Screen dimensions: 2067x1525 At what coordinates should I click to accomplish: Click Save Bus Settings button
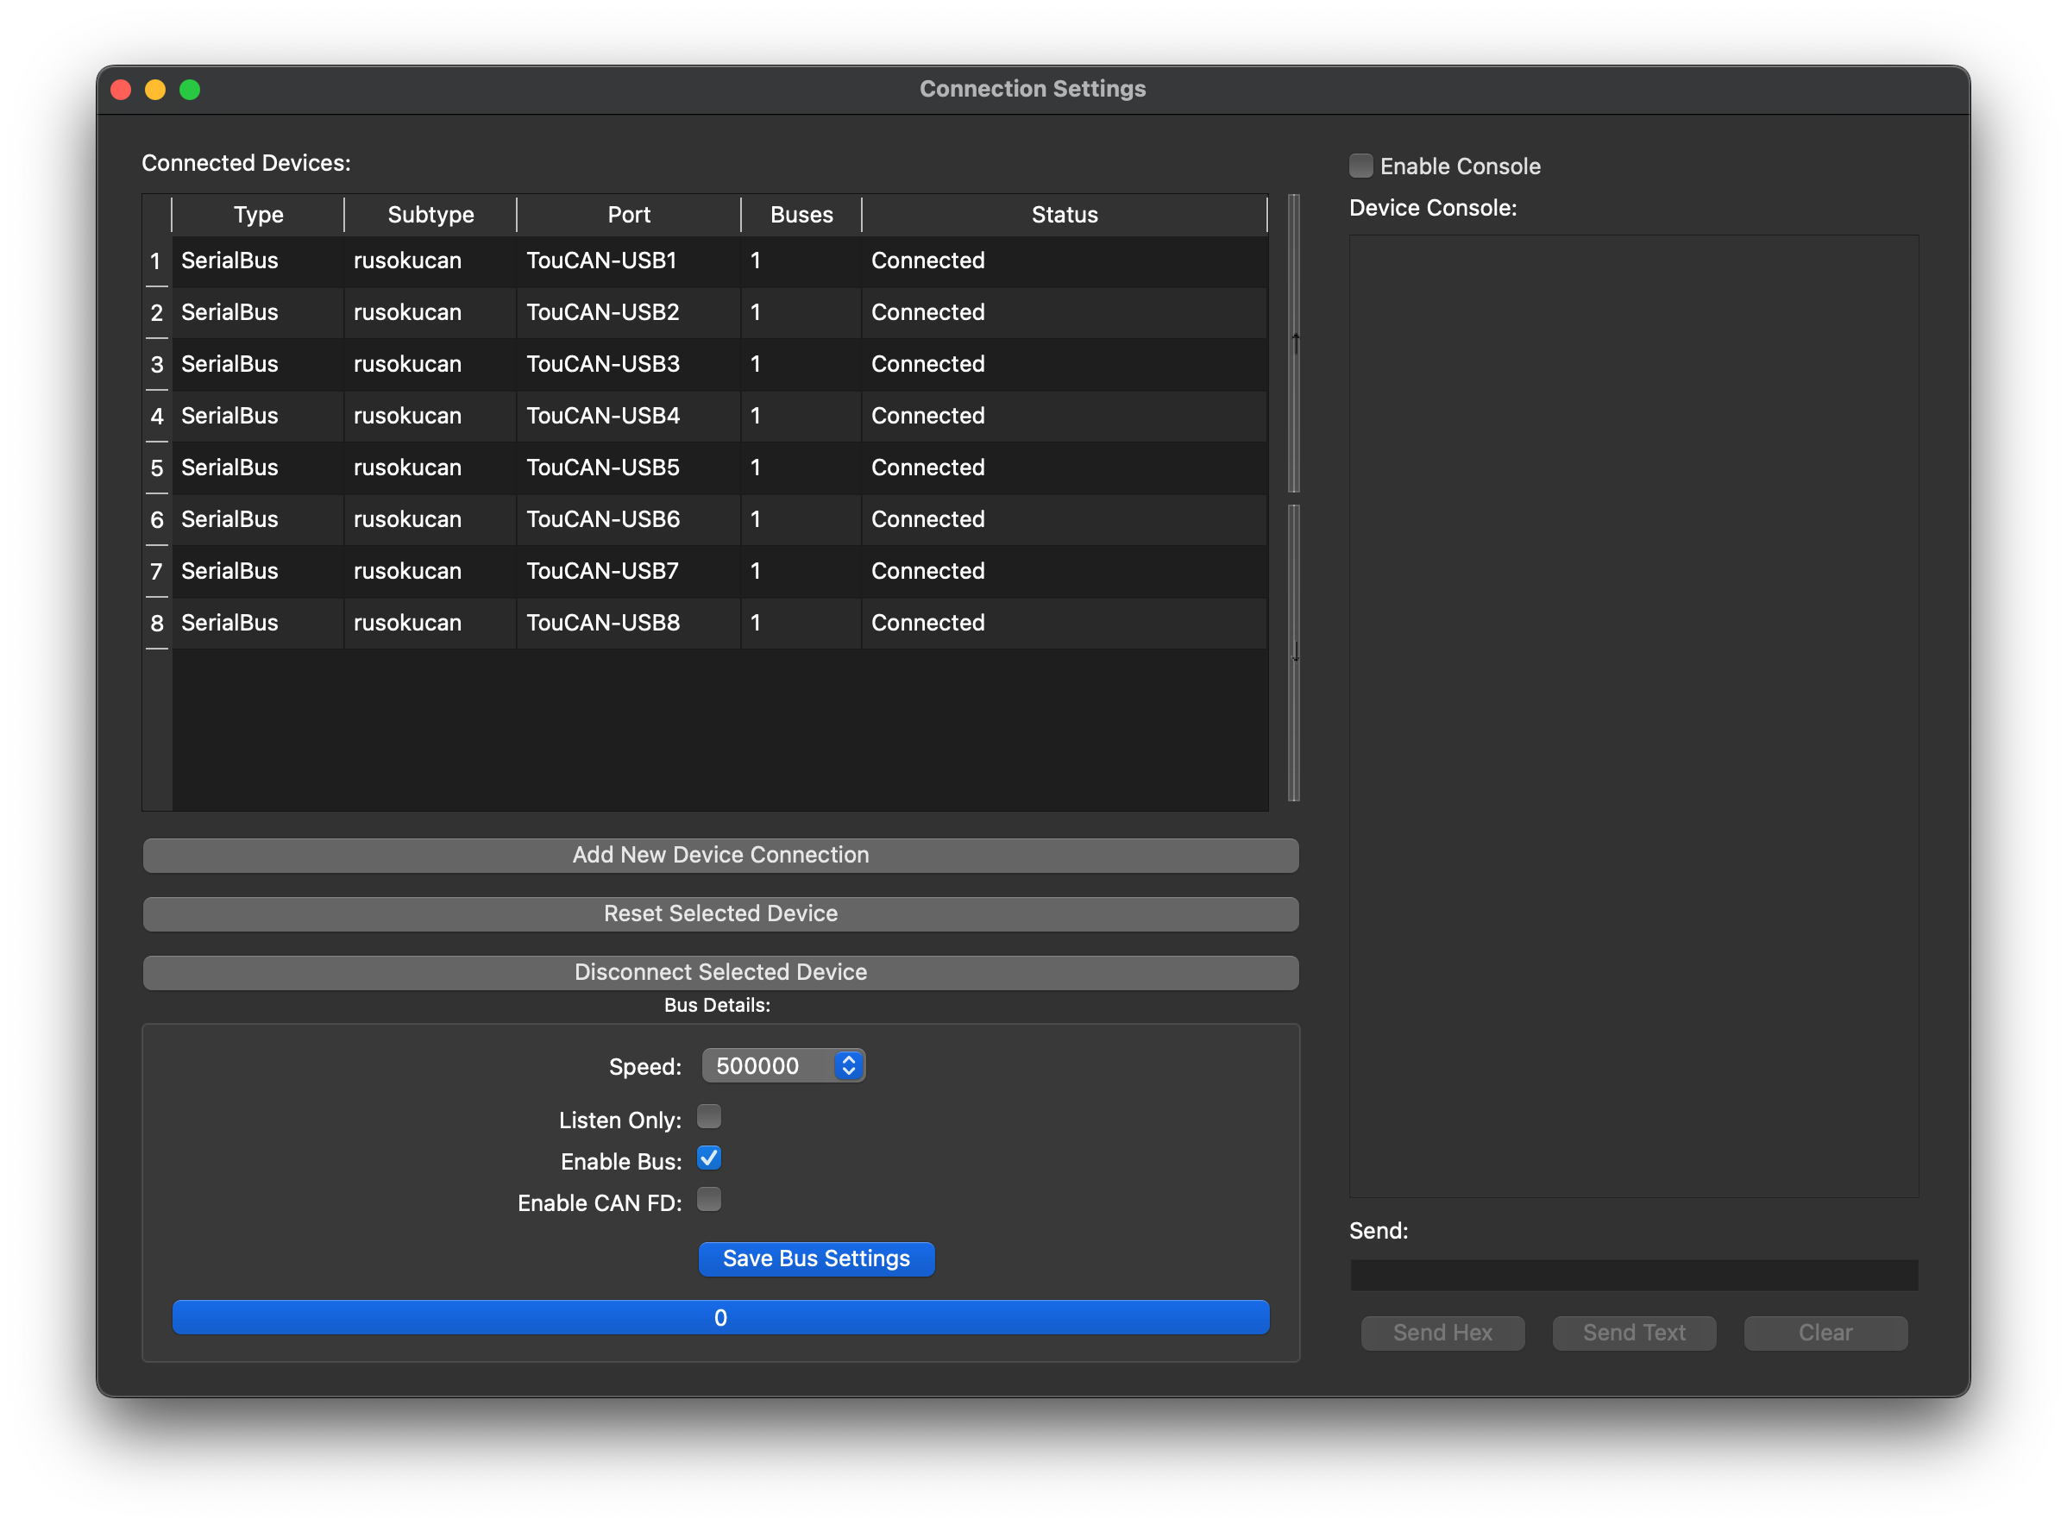[x=816, y=1259]
